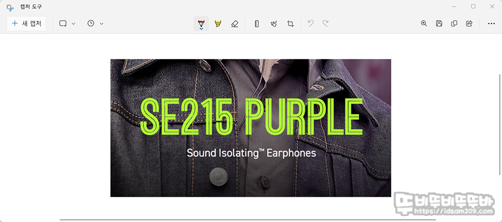Select the rectangle snipping mode icon

62,23
